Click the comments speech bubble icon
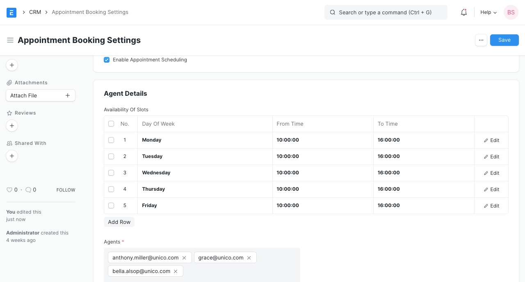The image size is (525, 282). (28, 190)
